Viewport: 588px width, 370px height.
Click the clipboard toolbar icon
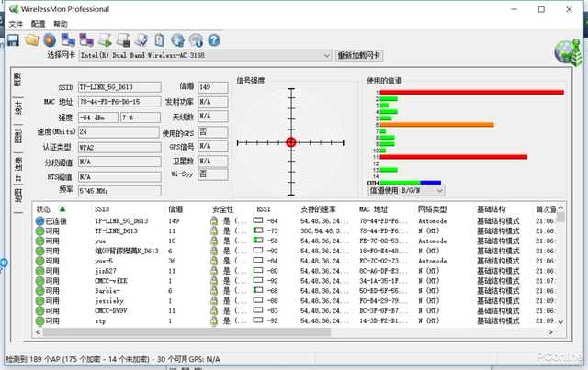point(159,40)
